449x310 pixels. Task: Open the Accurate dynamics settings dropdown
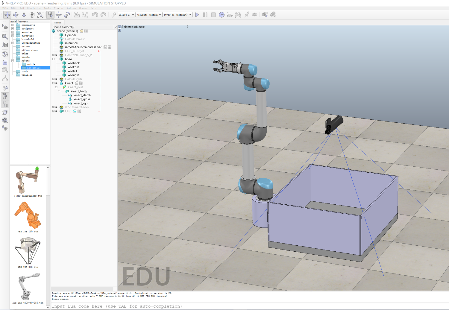[x=149, y=15]
